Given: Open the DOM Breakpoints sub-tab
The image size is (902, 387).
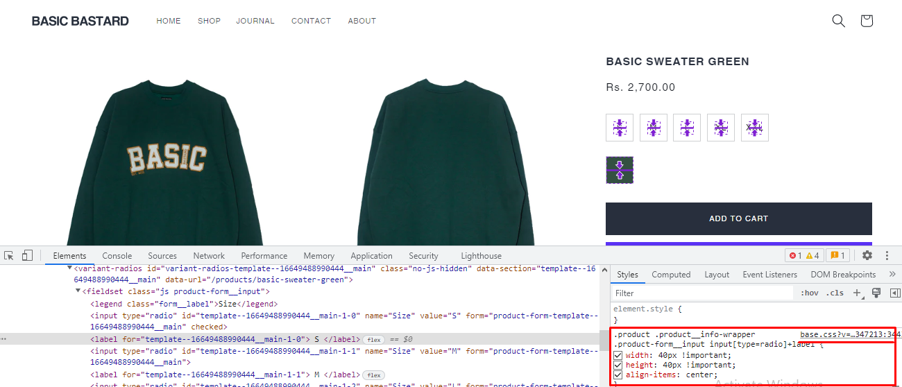Looking at the screenshot, I should pos(843,274).
